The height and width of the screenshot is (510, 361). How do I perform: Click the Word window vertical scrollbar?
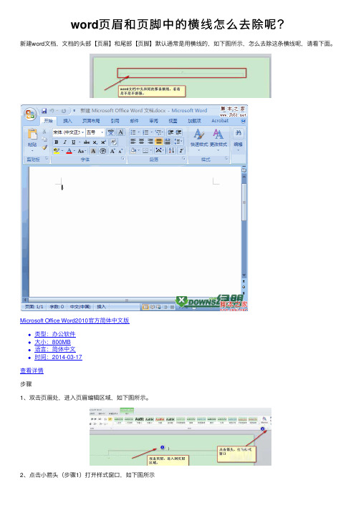[244, 227]
